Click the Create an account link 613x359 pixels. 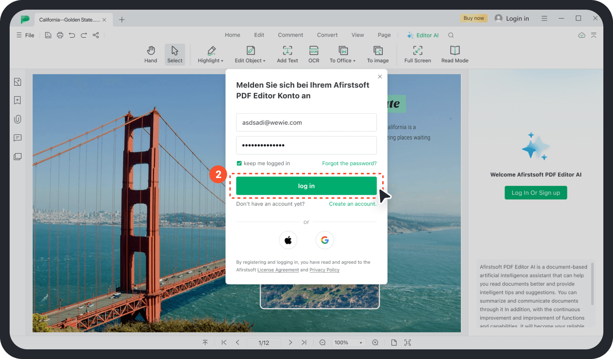[353, 204]
